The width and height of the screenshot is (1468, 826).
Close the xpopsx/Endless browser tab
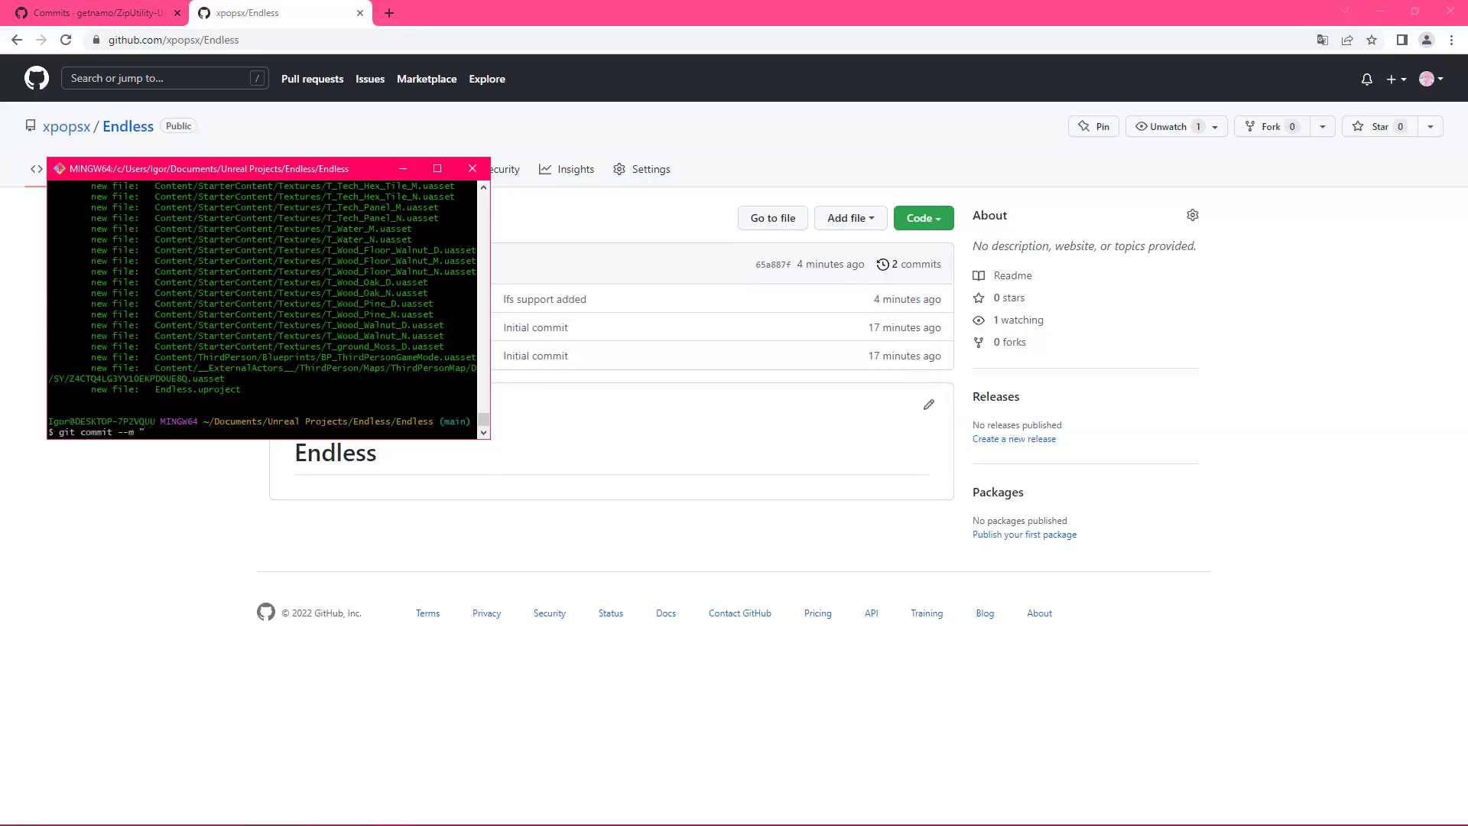coord(360,13)
